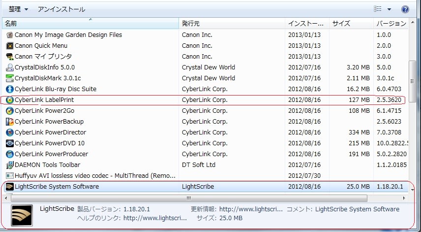
Task: Click the Canon マイ プリンタ icon
Action: [10, 57]
